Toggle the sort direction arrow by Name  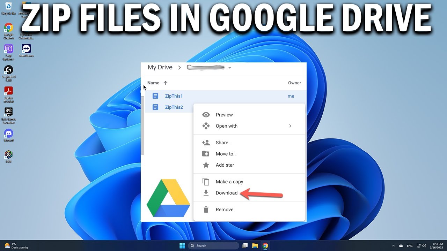pos(166,83)
